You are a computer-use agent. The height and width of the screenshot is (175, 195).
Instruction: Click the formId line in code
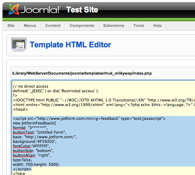30,128
